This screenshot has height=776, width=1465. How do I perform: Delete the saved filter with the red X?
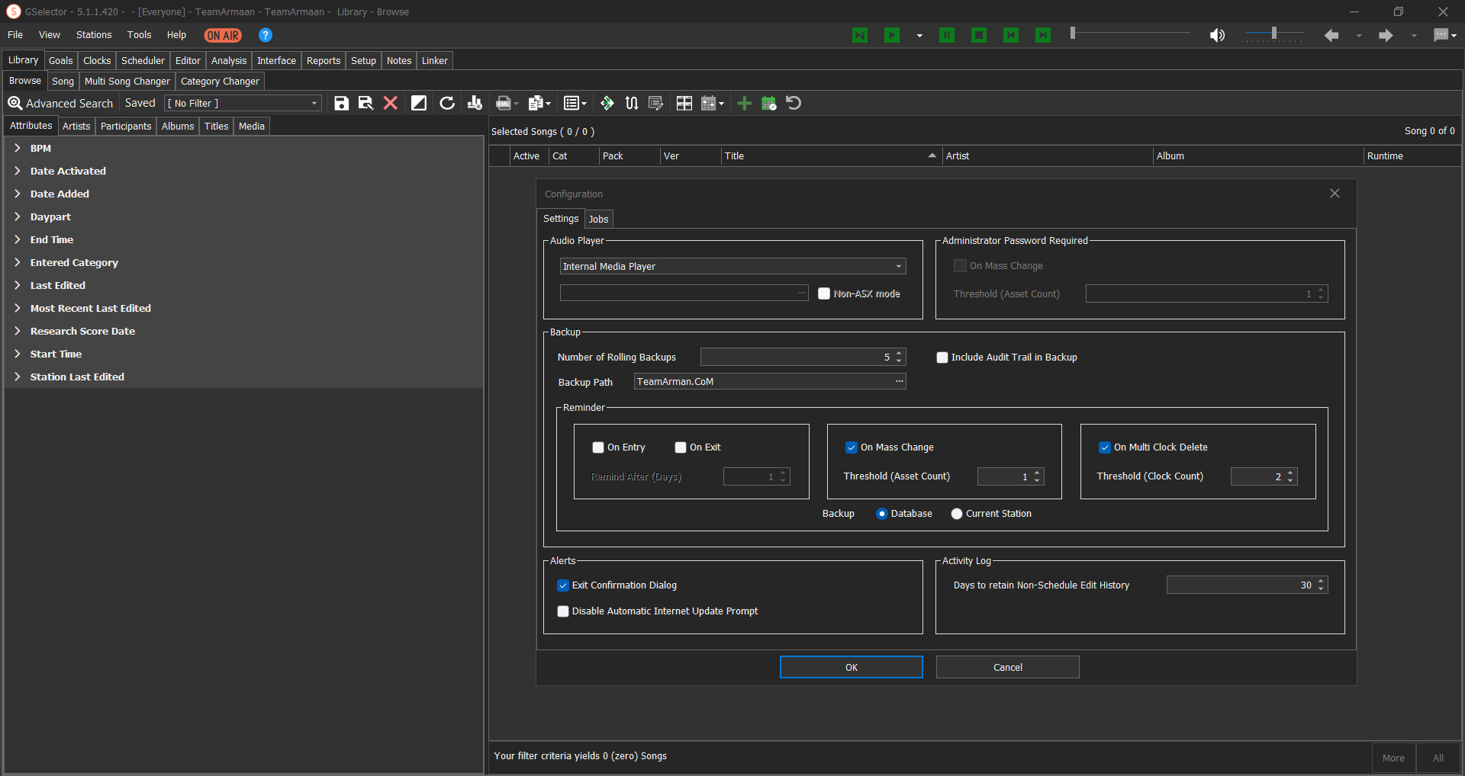point(390,103)
